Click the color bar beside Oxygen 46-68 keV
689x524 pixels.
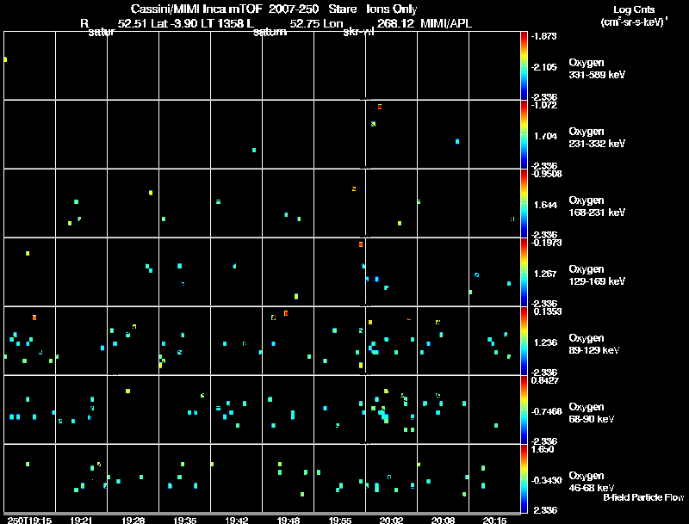click(x=524, y=478)
